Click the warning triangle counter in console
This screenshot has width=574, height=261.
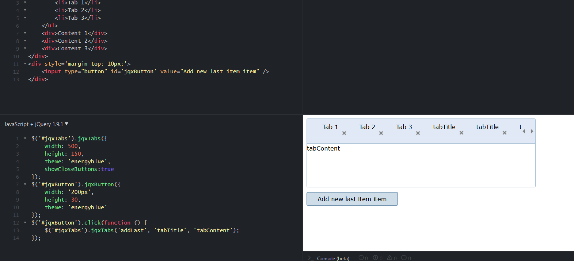392,258
